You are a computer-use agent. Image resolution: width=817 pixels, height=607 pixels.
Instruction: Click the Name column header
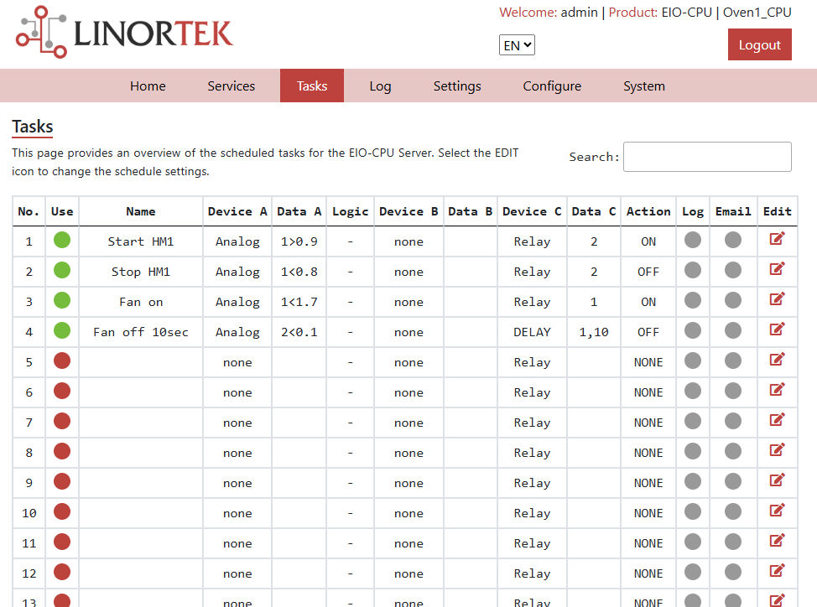coord(141,211)
